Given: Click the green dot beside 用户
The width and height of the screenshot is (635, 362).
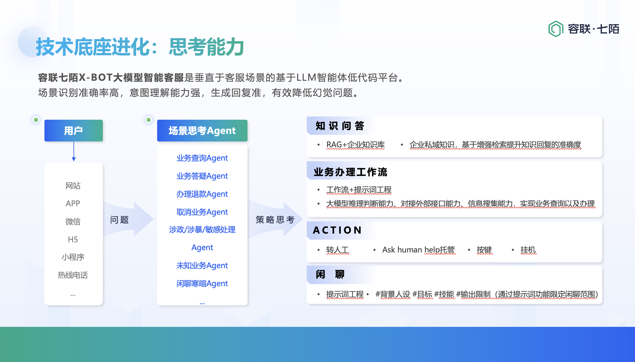Looking at the screenshot, I should (36, 120).
